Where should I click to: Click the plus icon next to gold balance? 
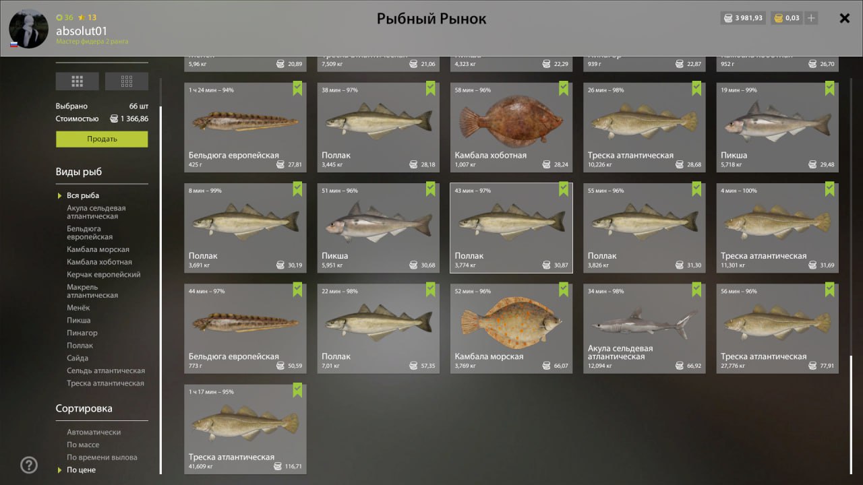tap(811, 18)
